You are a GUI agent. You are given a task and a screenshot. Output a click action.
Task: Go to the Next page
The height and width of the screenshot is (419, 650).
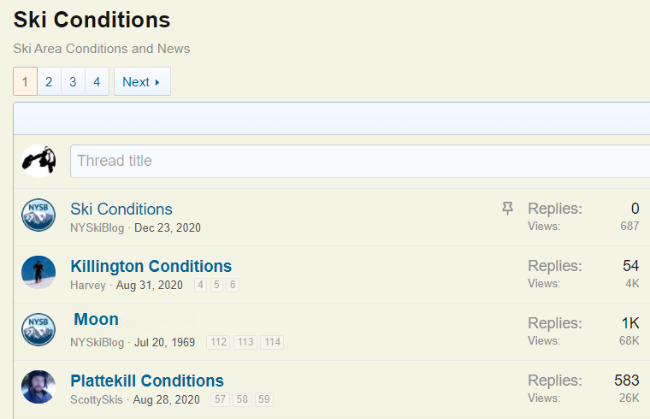(x=142, y=82)
